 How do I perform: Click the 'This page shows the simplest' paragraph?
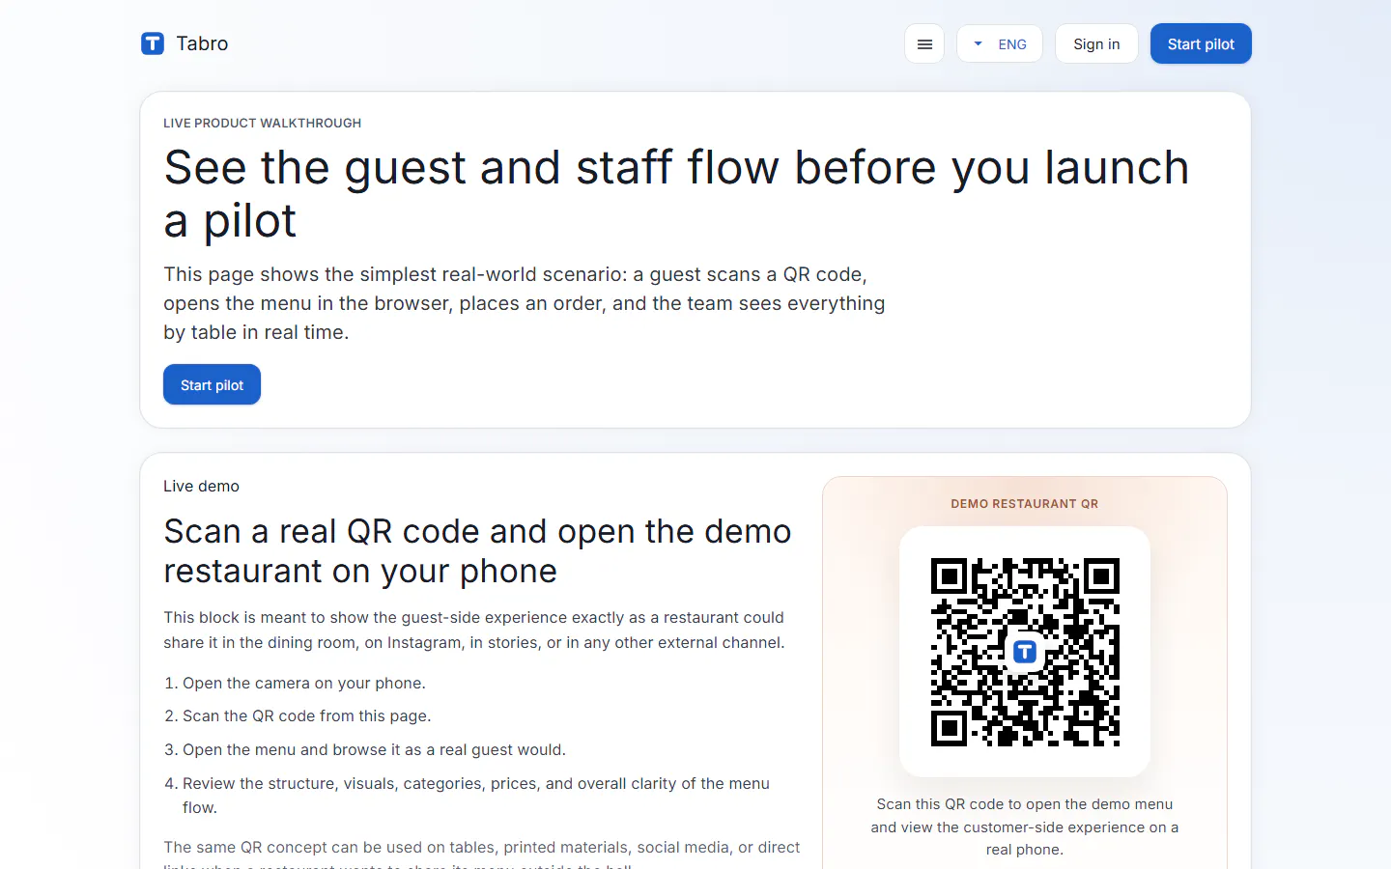525,303
